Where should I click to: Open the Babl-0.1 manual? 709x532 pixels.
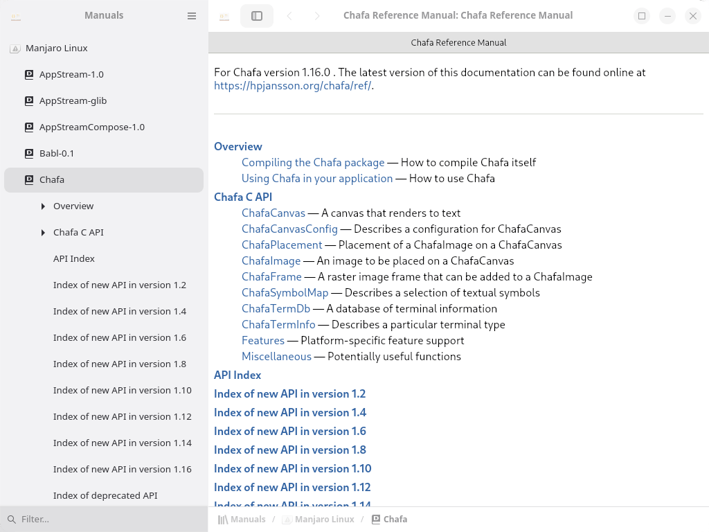pyautogui.click(x=104, y=153)
